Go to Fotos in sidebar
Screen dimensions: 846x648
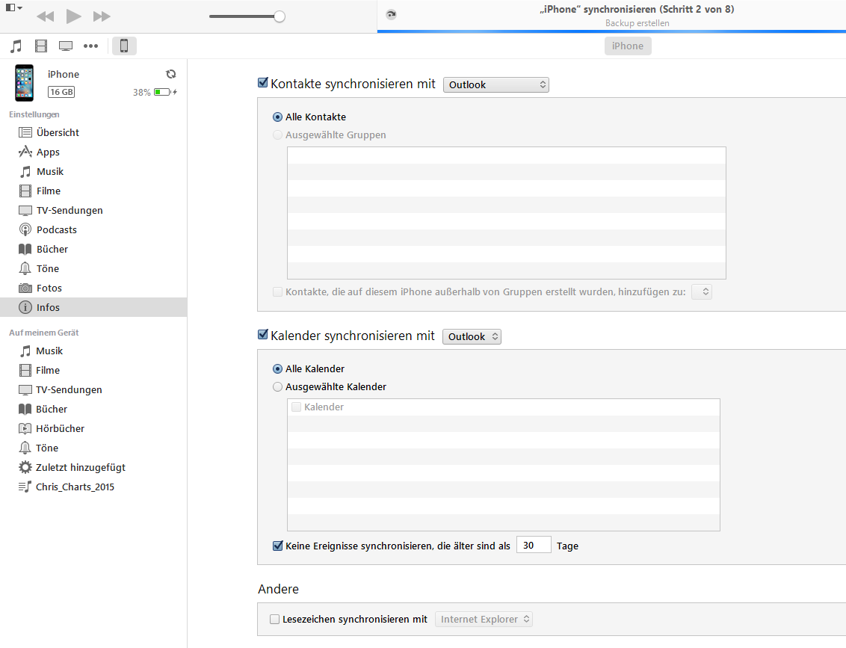(49, 288)
